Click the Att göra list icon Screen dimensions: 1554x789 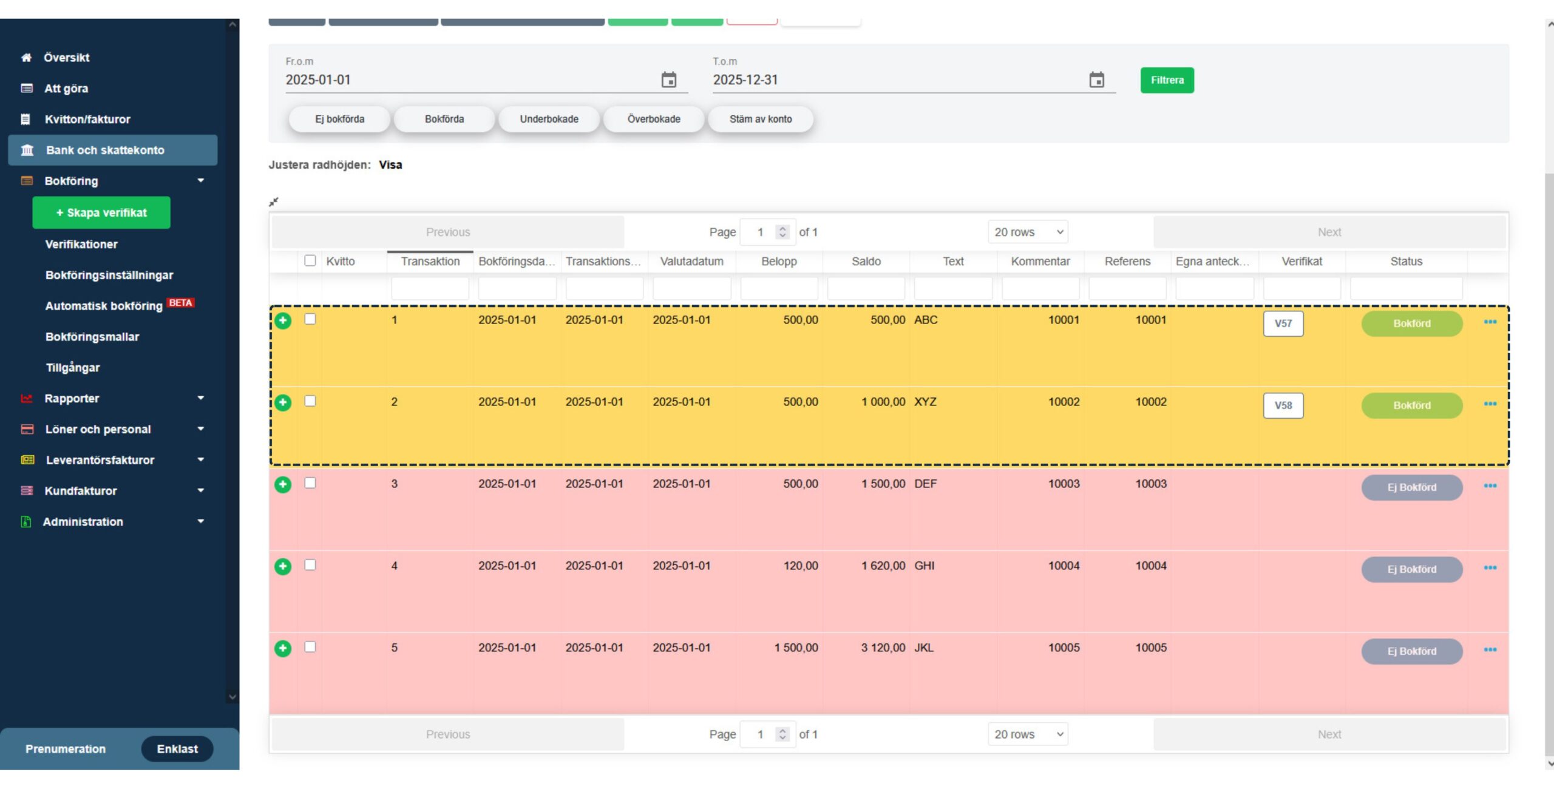(26, 89)
